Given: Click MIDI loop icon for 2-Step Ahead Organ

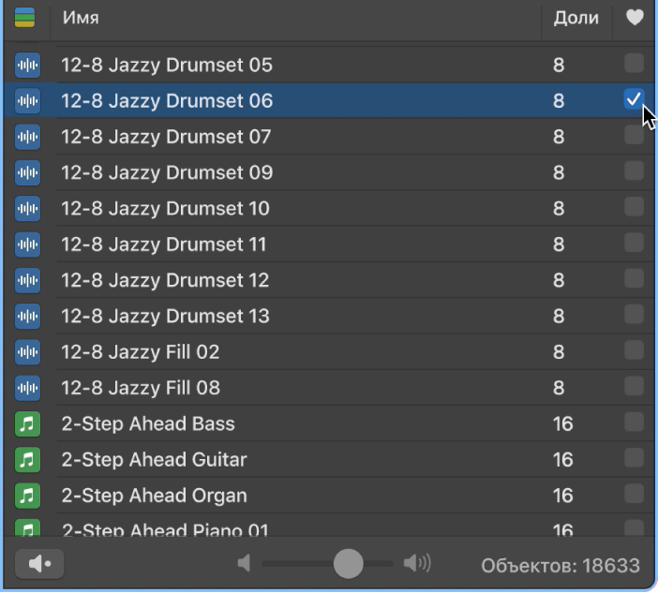Looking at the screenshot, I should click(28, 497).
